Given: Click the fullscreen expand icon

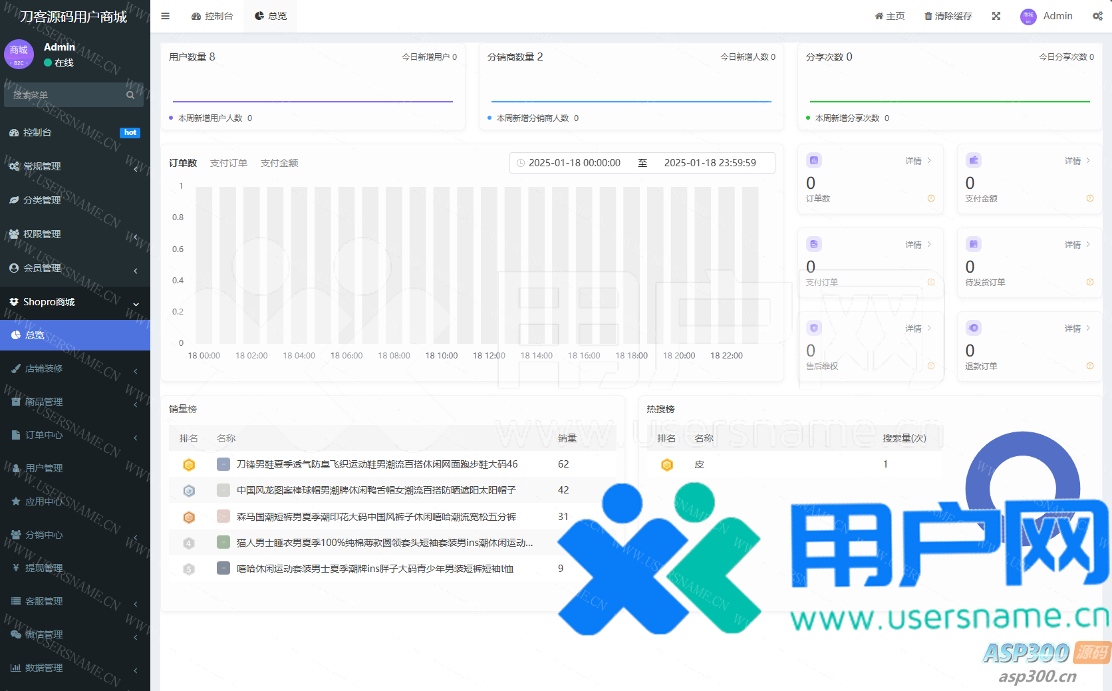Looking at the screenshot, I should (996, 16).
